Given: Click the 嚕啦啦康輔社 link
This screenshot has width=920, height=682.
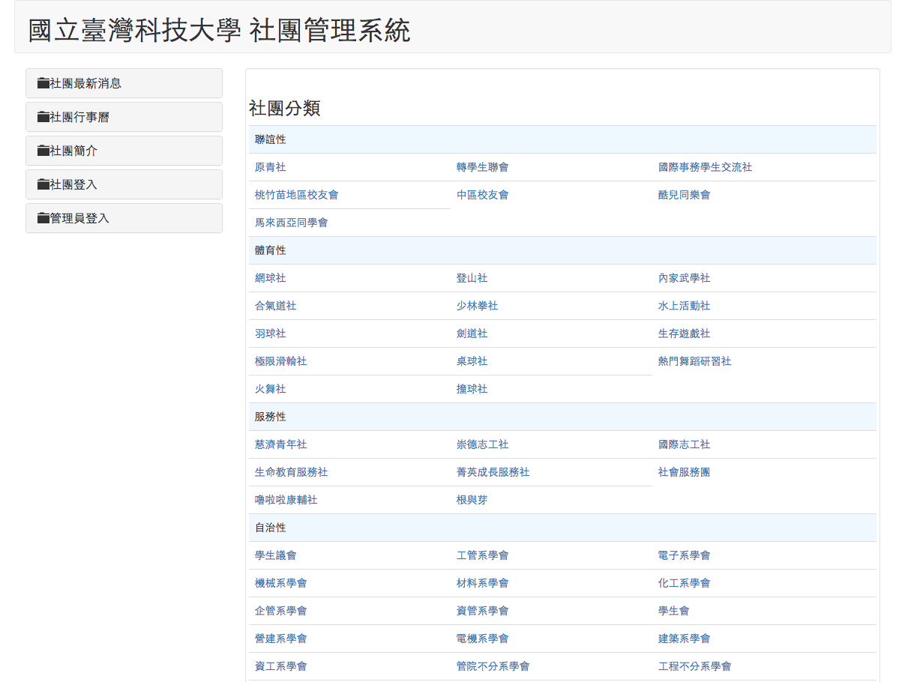Looking at the screenshot, I should click(286, 500).
